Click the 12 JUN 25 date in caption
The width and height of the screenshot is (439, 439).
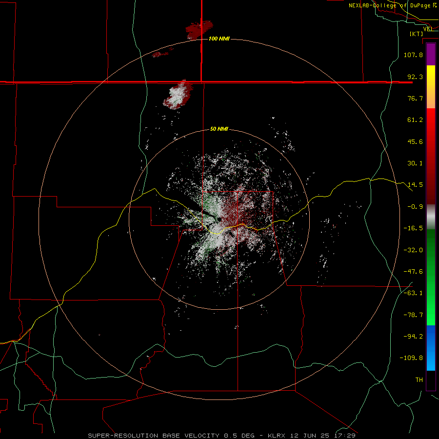pos(310,436)
